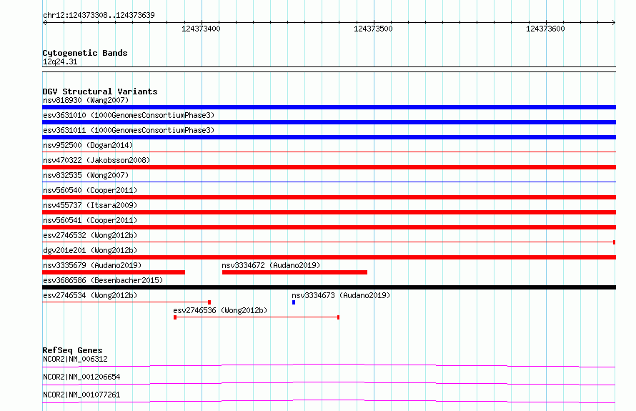
Task: Open gene NCOR2|NM_001077261 label
Action: coord(81,395)
